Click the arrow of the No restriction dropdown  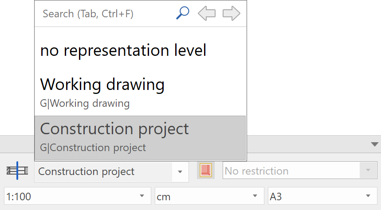tap(368, 171)
